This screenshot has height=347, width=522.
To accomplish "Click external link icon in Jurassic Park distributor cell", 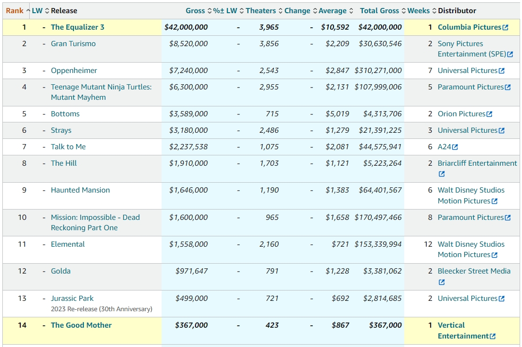I will 502,299.
